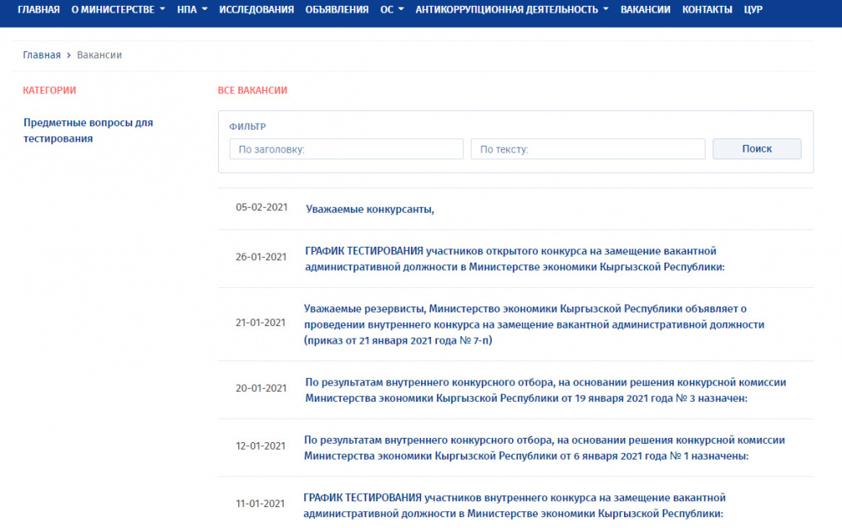This screenshot has width=842, height=528.
Task: Open the КОНТАКТЫ navigation item
Action: [x=706, y=9]
